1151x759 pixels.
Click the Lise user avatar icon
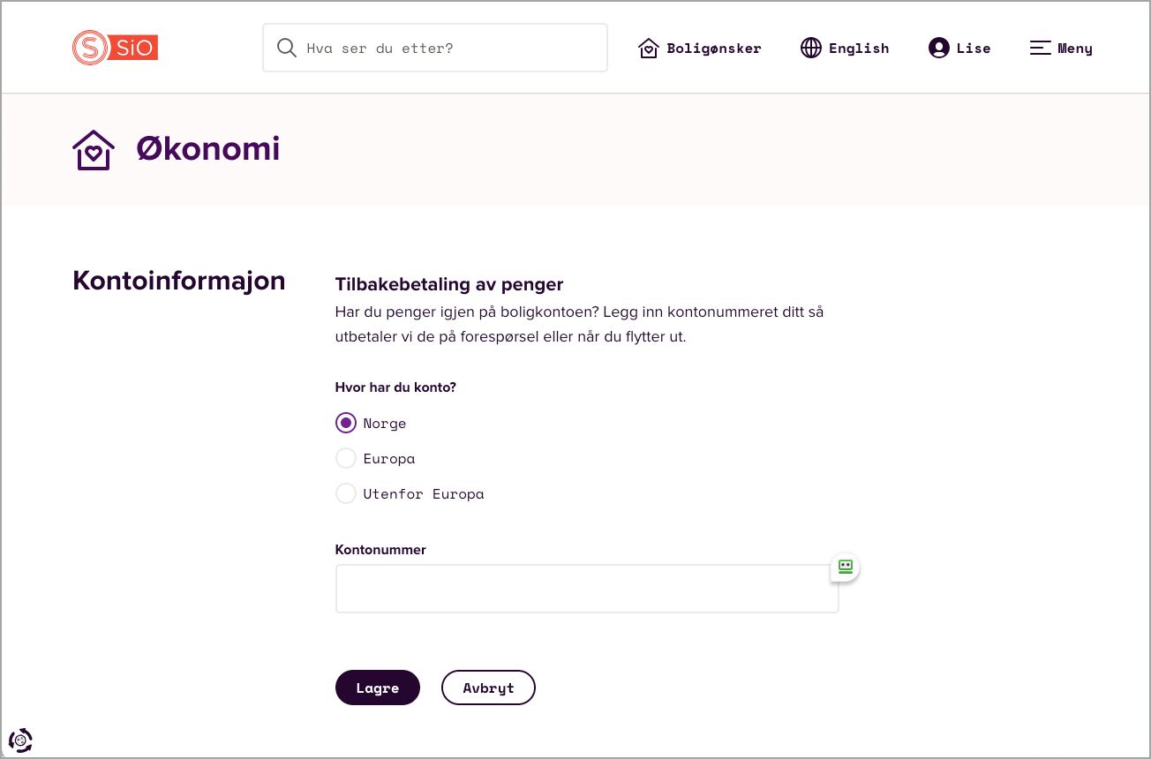coord(938,49)
